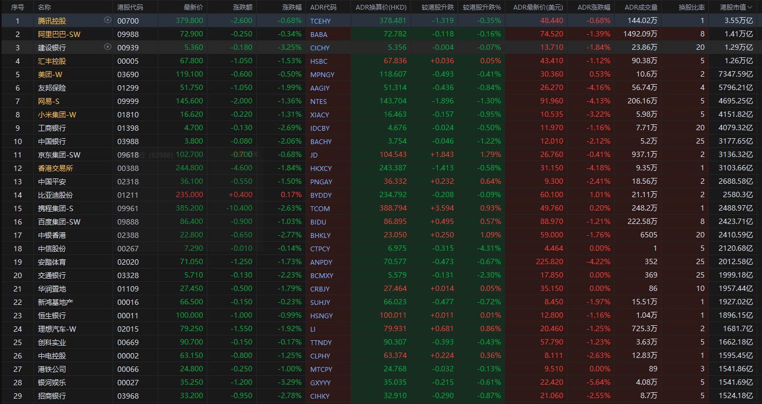Sort by 最新价 column header
The width and height of the screenshot is (762, 404).
click(x=193, y=7)
